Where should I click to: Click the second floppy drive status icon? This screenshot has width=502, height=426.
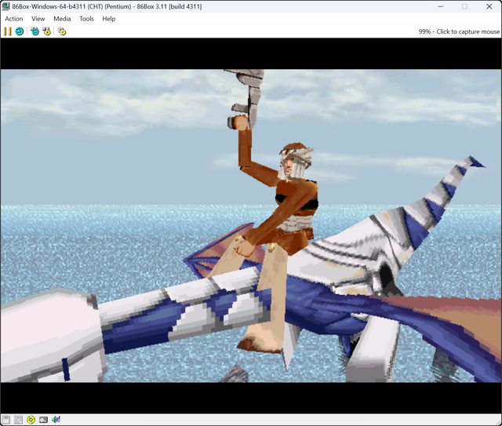pyautogui.click(x=19, y=420)
